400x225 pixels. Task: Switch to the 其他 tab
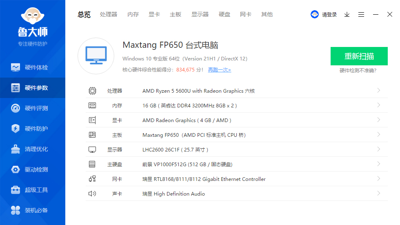click(267, 15)
